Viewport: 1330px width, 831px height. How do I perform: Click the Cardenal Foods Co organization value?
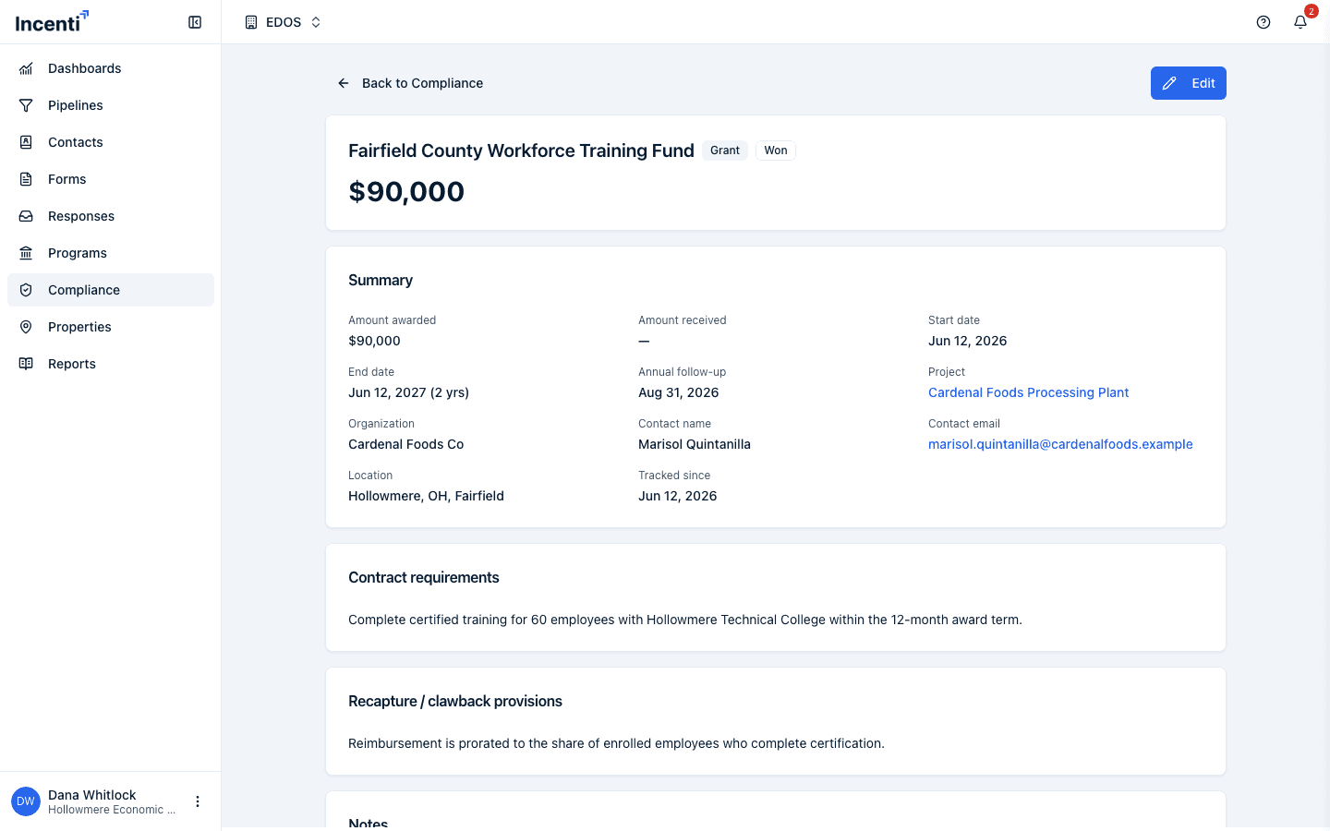(x=405, y=444)
